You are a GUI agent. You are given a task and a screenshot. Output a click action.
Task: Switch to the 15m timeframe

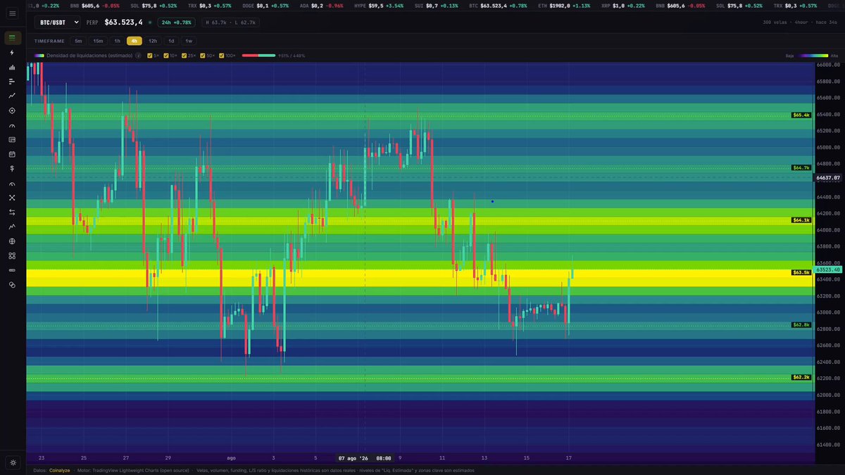pyautogui.click(x=98, y=41)
